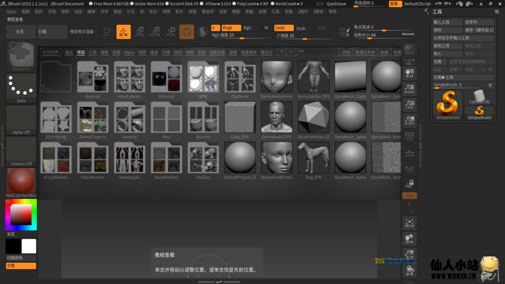
Task: Pick a color from the color picker gradient
Action: tap(20, 214)
